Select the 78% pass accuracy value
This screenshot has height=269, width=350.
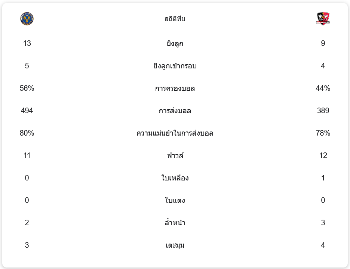[323, 133]
